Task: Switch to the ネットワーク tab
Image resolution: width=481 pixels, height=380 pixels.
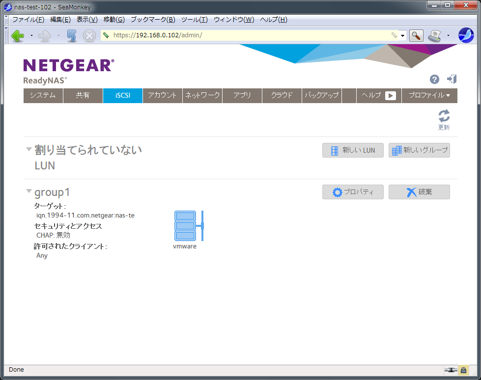Action: [202, 96]
